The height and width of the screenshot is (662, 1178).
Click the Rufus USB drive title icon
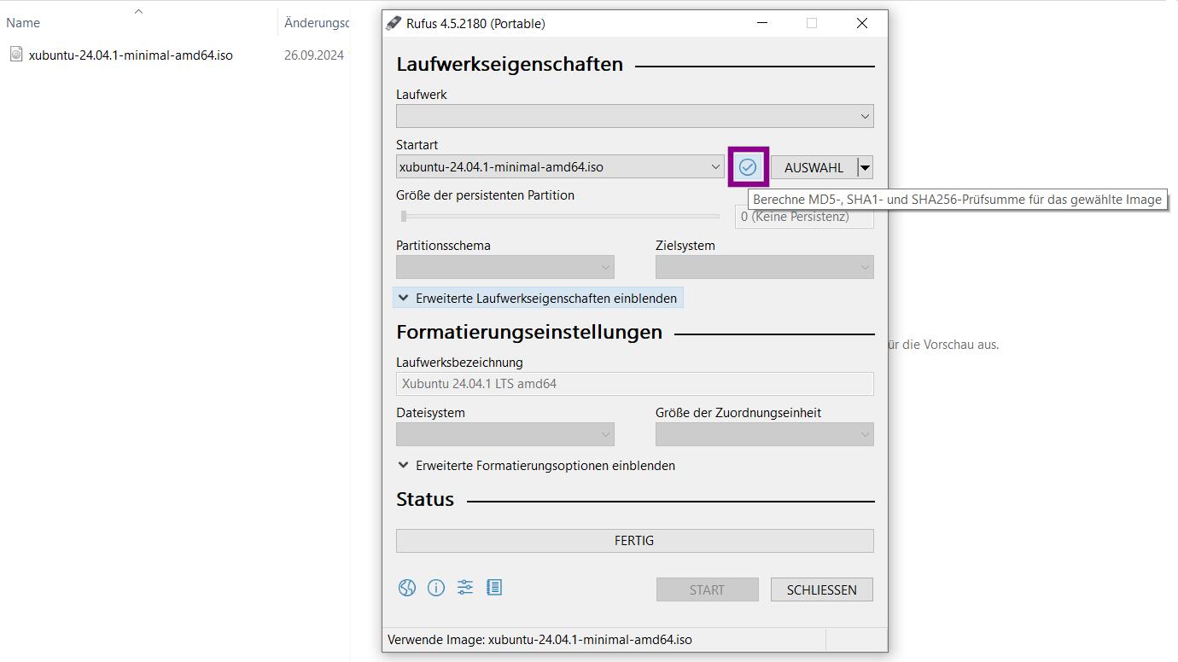tap(393, 23)
